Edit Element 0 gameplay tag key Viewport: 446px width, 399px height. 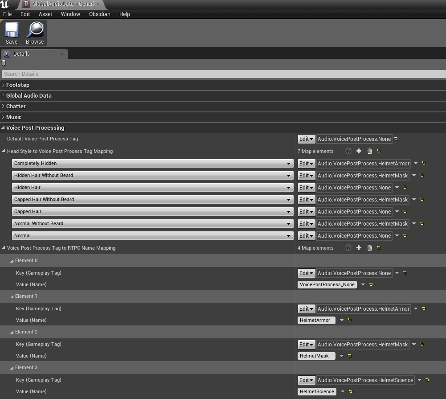click(307, 273)
